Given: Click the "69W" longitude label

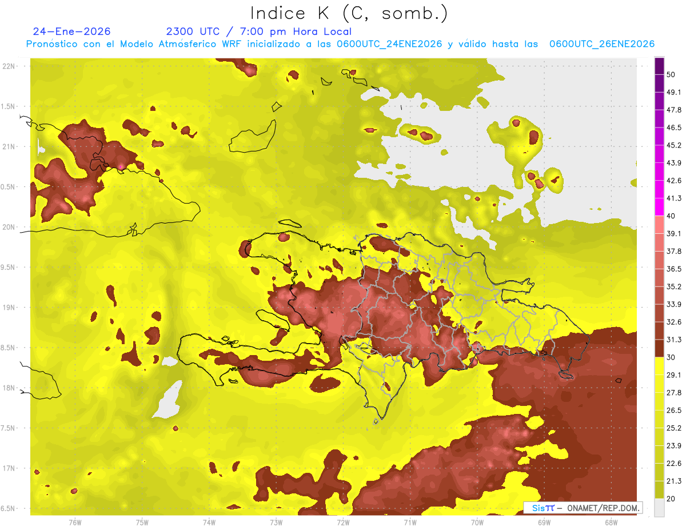Looking at the screenshot, I should [544, 522].
